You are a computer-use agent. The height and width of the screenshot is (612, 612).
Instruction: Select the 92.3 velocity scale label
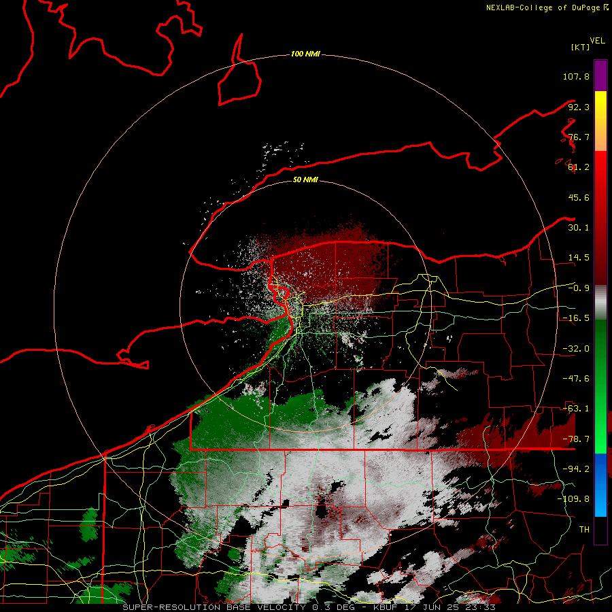tap(579, 107)
